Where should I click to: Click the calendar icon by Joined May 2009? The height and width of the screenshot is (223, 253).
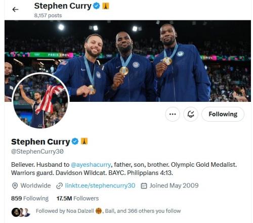[144, 186]
